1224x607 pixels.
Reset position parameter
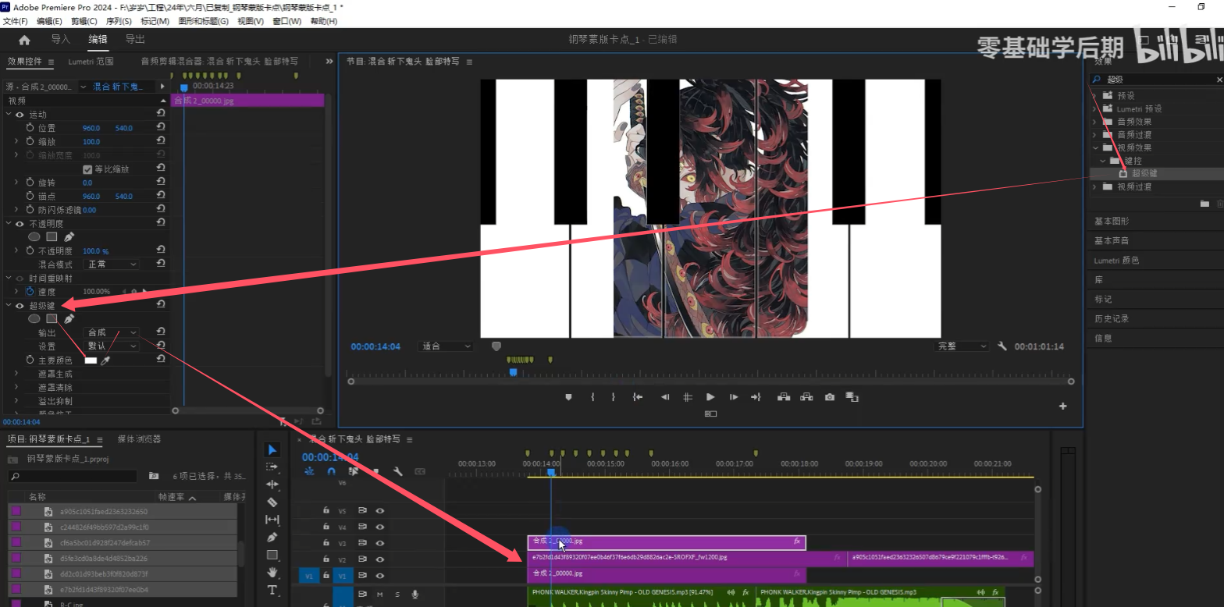point(161,128)
